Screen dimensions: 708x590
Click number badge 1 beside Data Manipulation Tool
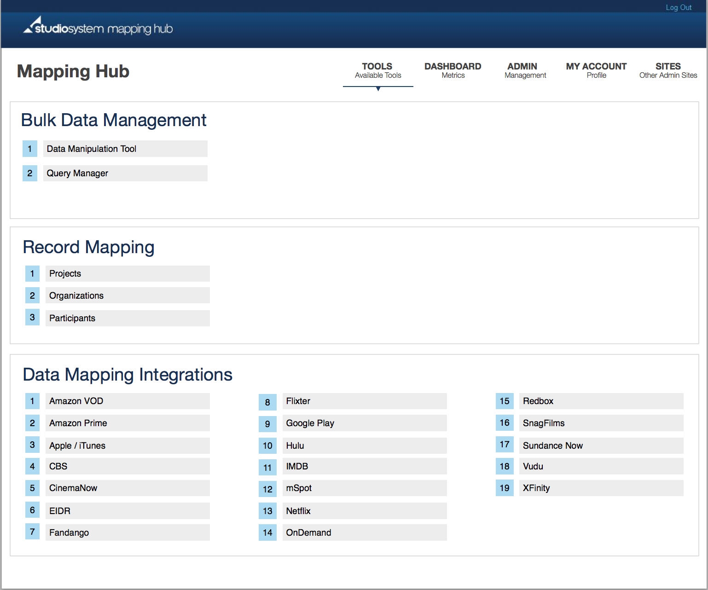pyautogui.click(x=30, y=149)
